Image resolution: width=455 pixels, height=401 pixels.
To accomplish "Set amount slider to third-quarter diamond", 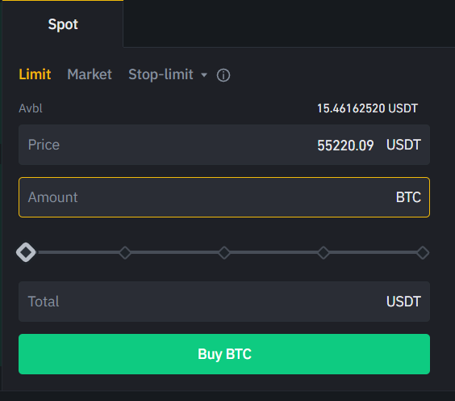I will coord(324,252).
